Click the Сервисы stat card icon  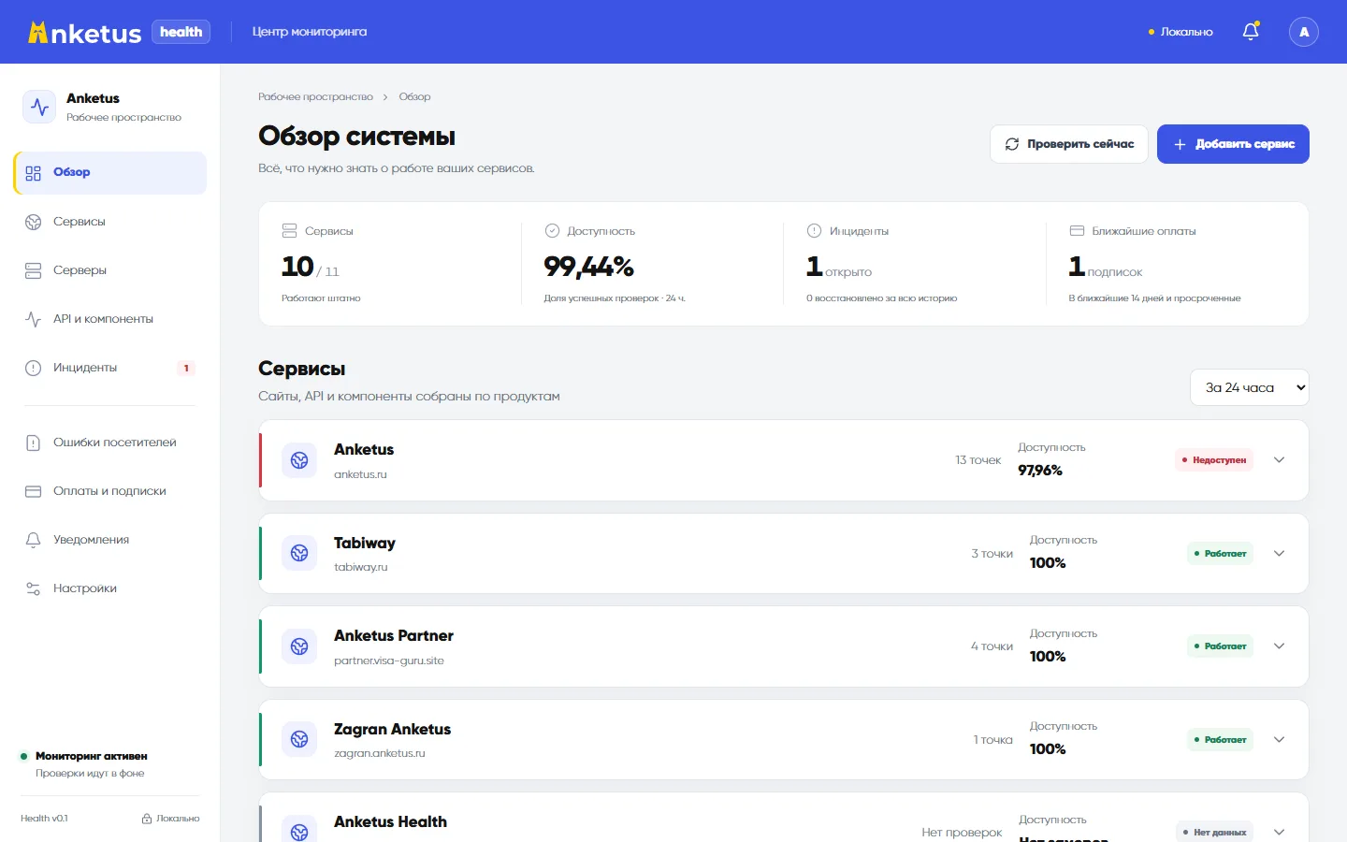tap(290, 231)
